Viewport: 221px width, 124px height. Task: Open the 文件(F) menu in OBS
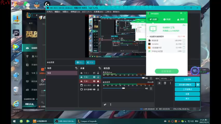49,12
